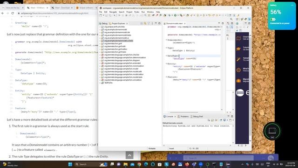Expand org.kermeta.fsm.gmf project
This screenshot has width=298, height=168.
click(x=100, y=43)
